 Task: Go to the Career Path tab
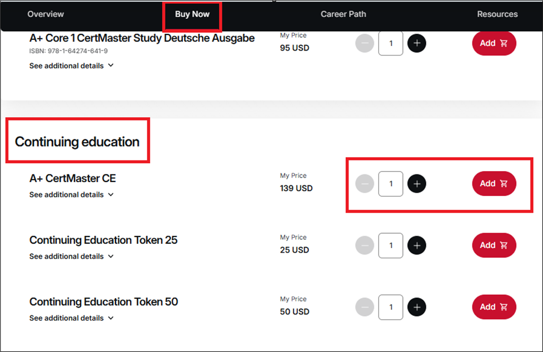pos(343,14)
